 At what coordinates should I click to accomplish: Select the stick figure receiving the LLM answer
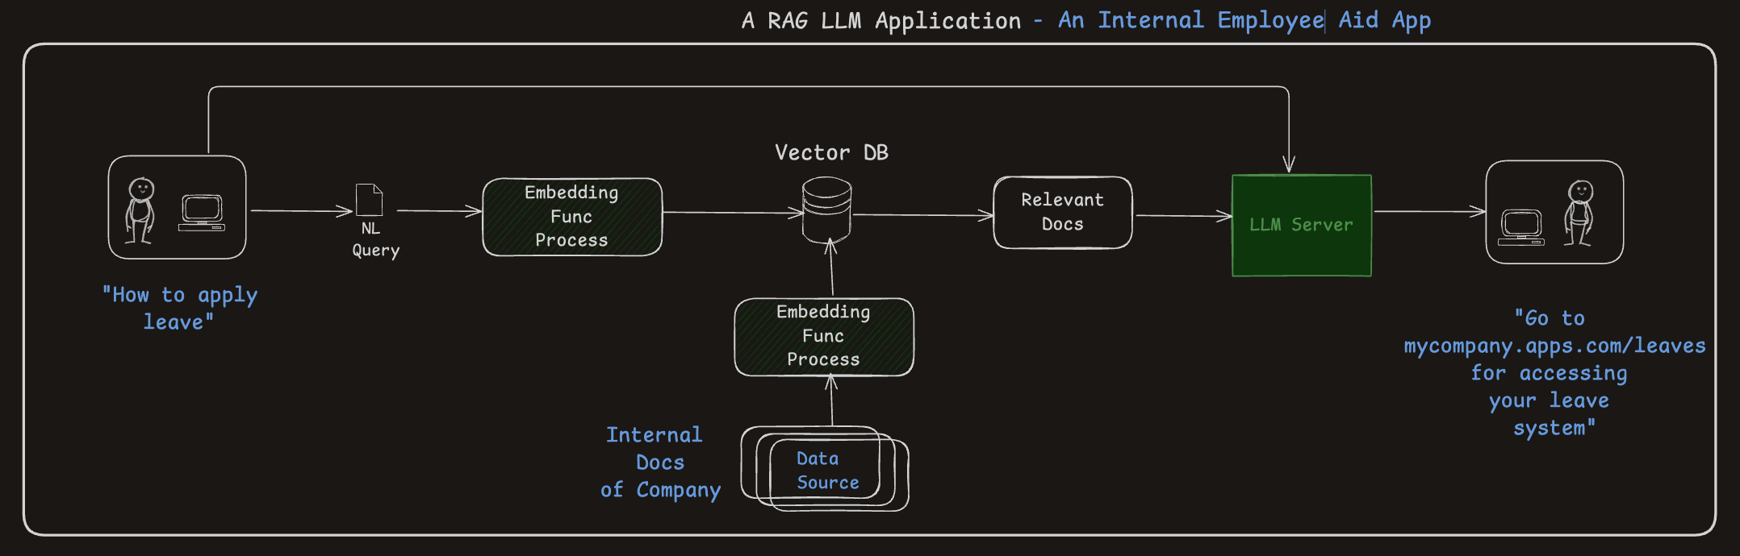(1579, 213)
